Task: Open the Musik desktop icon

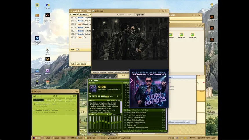Action: coord(47,71)
